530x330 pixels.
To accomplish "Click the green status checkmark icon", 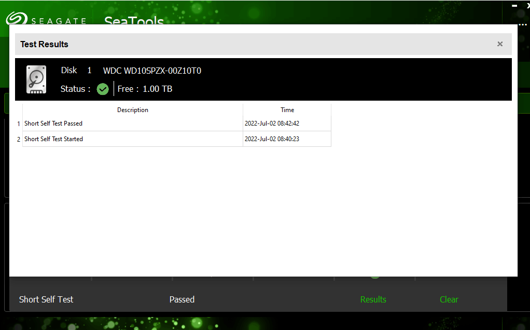I will (102, 89).
